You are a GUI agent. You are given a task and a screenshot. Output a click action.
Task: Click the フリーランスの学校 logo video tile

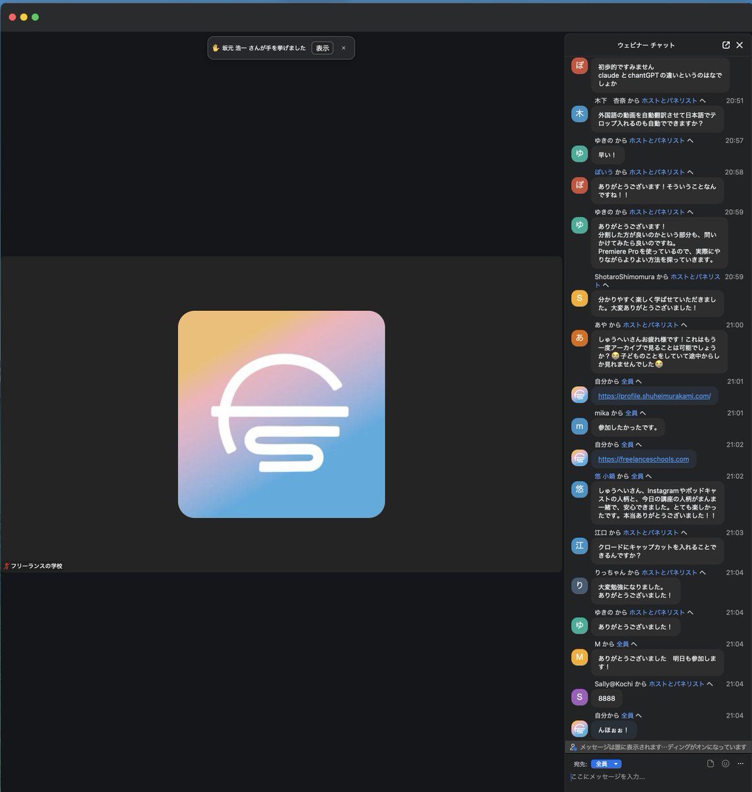281,414
